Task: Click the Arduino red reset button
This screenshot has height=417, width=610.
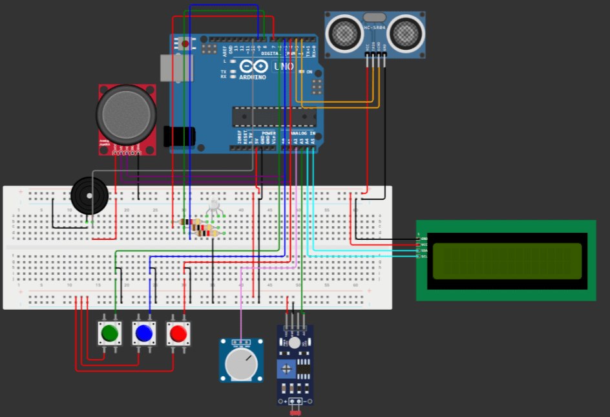Action: (185, 44)
